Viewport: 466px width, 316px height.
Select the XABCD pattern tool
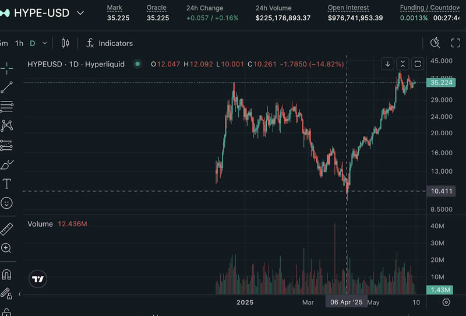click(7, 125)
